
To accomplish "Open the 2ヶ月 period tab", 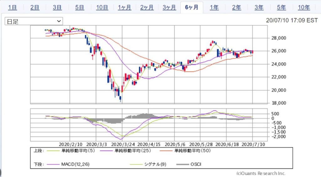I will coord(147,8).
